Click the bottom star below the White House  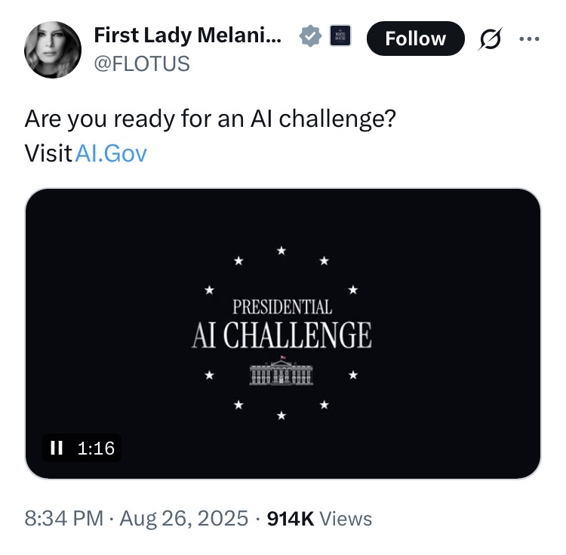point(281,415)
